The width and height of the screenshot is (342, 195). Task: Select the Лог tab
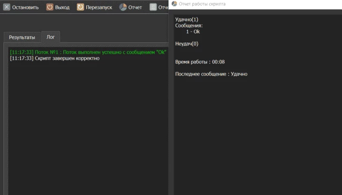[51, 37]
